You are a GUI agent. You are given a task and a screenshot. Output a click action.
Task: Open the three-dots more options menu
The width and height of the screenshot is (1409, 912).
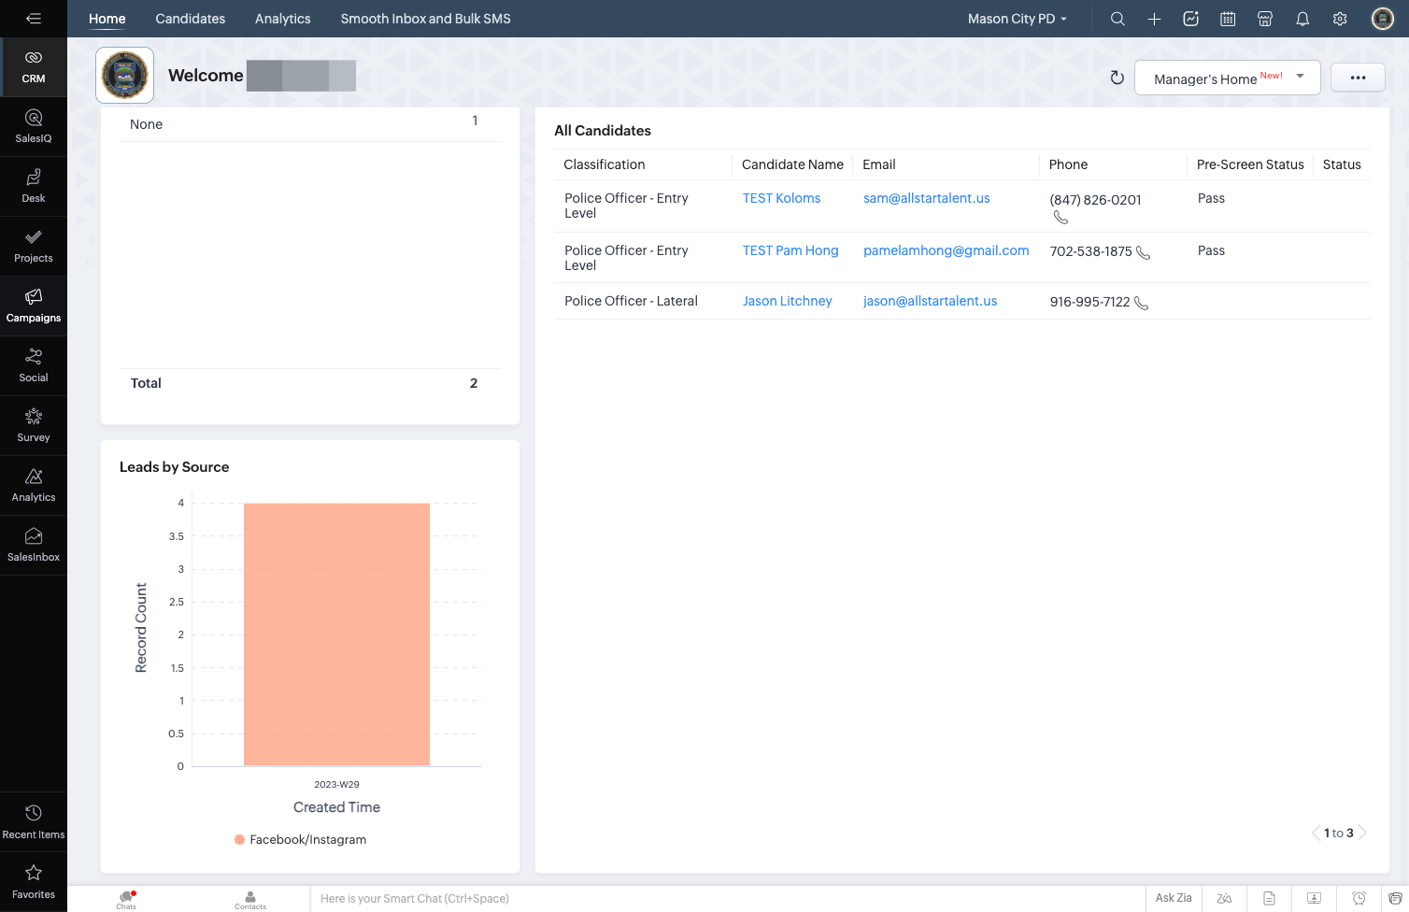[x=1358, y=78]
